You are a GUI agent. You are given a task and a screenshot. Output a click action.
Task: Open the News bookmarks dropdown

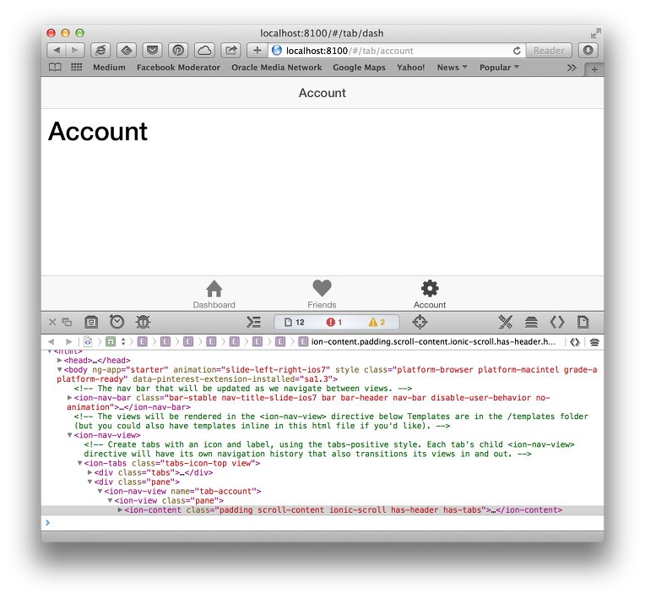(x=452, y=68)
